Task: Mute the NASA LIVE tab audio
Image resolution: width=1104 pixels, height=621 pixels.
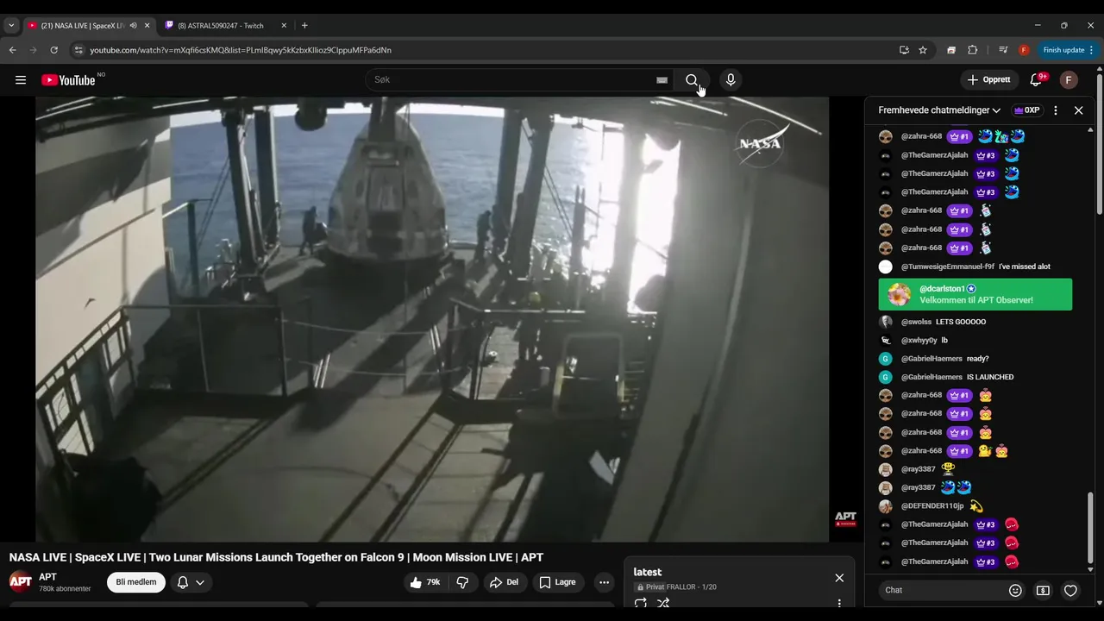Action: coord(133,26)
